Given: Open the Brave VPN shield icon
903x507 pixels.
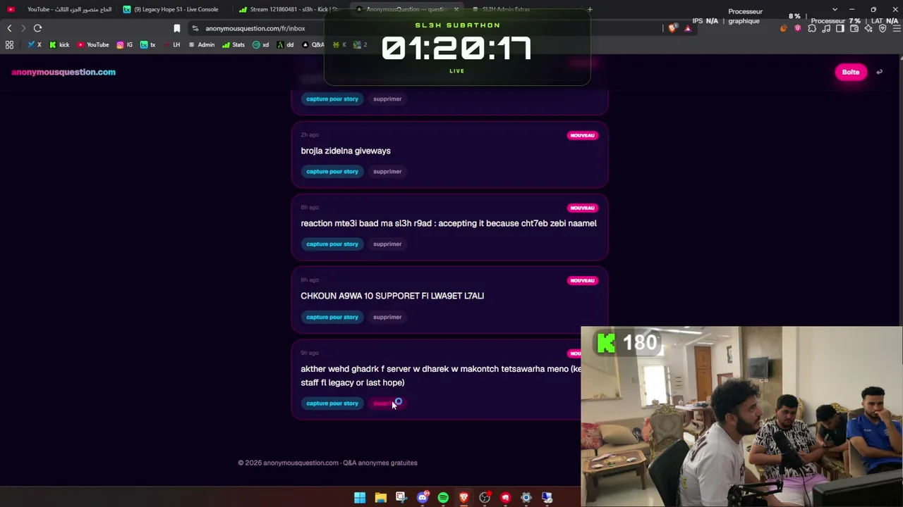Looking at the screenshot, I should click(x=883, y=28).
